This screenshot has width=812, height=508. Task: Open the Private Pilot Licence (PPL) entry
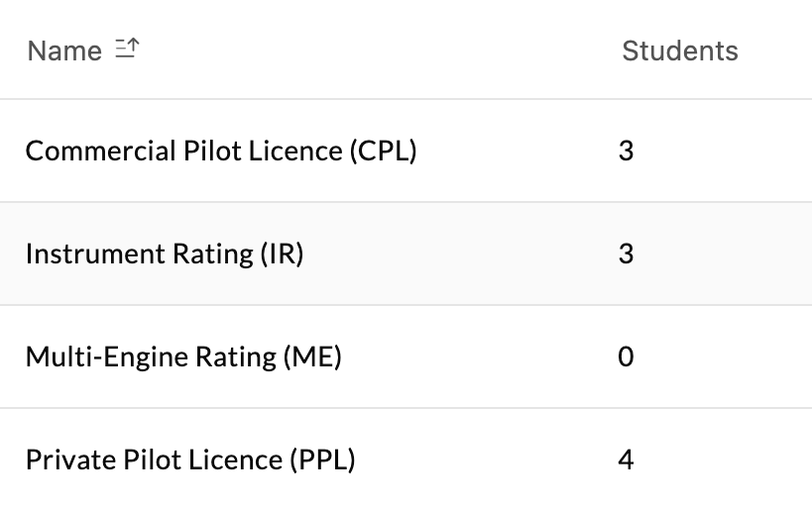click(x=190, y=460)
